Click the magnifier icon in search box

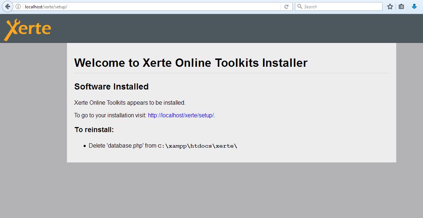(x=300, y=6)
